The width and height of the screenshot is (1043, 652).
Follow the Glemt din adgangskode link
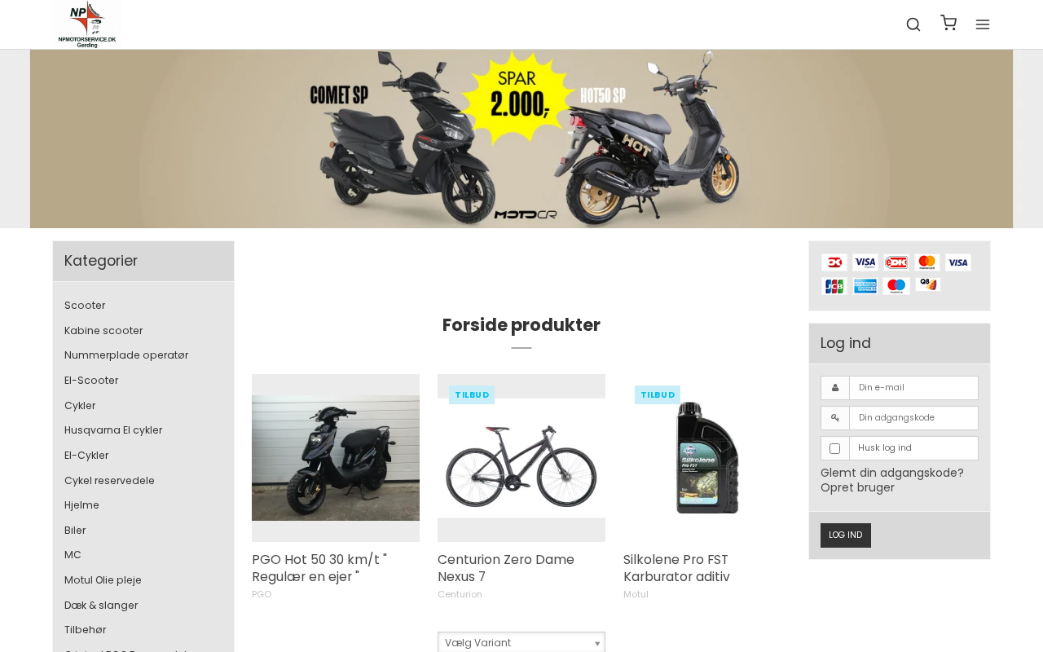click(892, 473)
